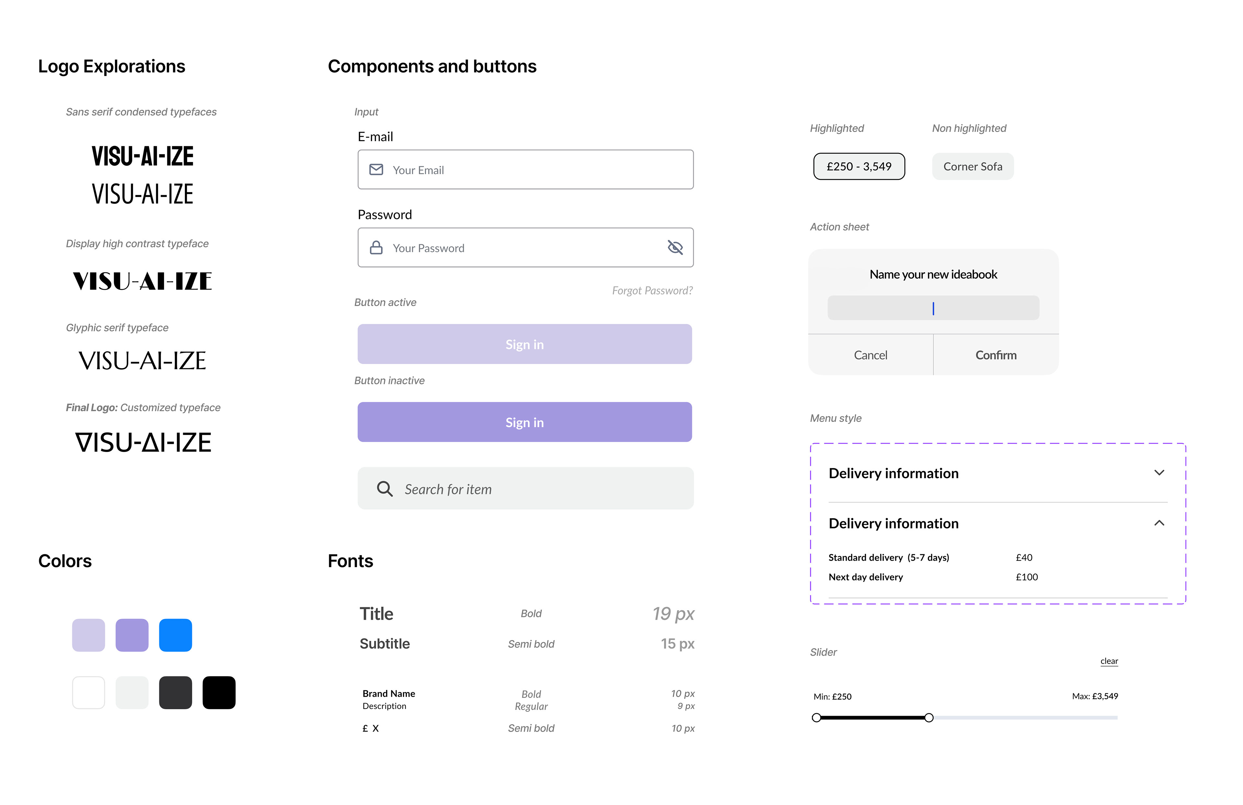Toggle password visibility eye icon
Image resolution: width=1243 pixels, height=805 pixels.
(675, 248)
